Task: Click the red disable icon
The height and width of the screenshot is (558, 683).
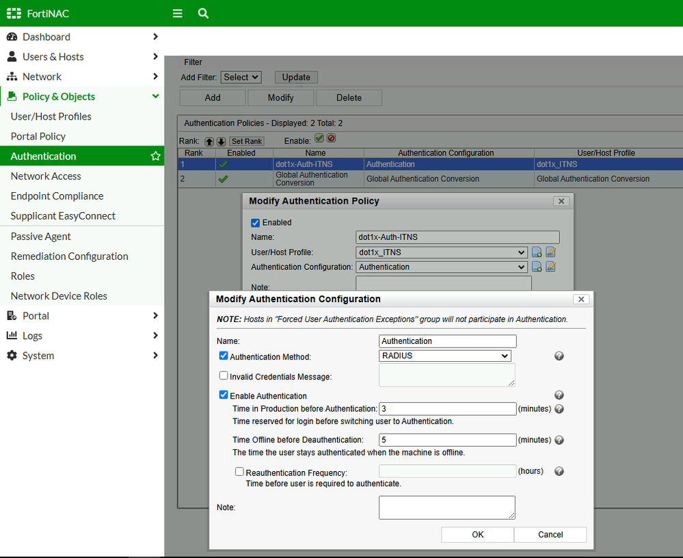Action: [x=331, y=138]
